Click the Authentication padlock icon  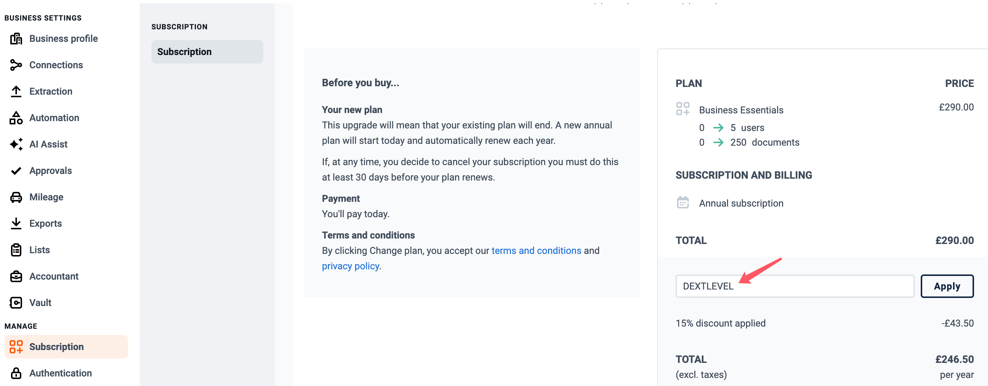[x=16, y=374]
